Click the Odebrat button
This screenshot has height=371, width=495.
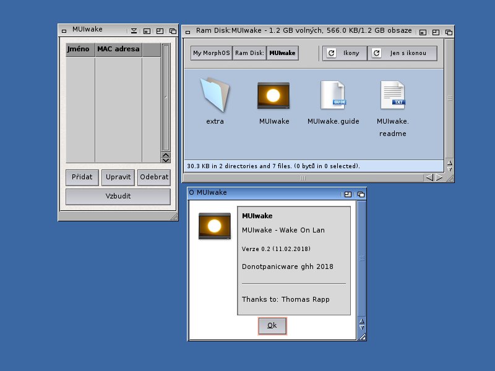coord(153,177)
